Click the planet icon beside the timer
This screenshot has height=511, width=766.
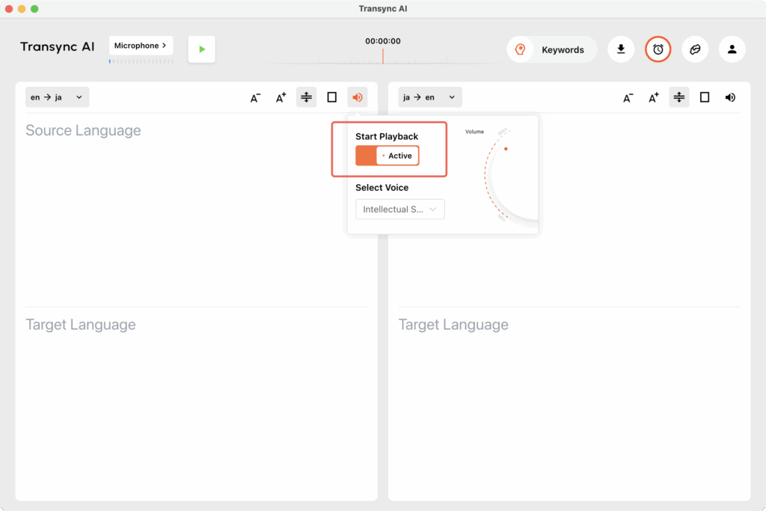[695, 49]
